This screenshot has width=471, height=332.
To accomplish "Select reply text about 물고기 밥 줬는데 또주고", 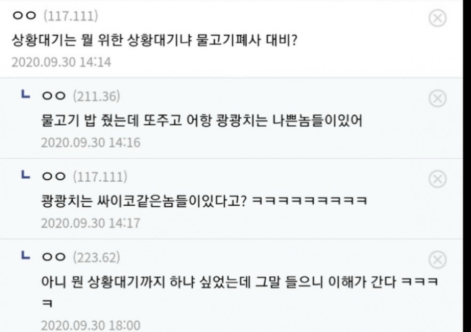I will [x=202, y=121].
